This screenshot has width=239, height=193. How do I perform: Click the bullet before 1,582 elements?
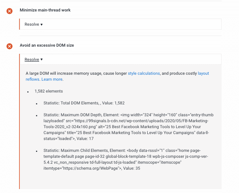(28, 91)
